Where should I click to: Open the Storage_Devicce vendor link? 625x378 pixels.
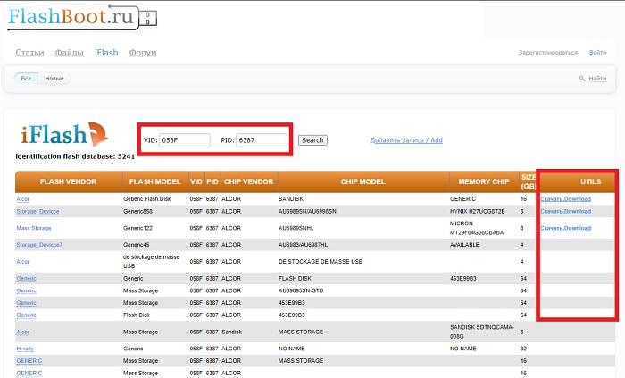(x=38, y=211)
